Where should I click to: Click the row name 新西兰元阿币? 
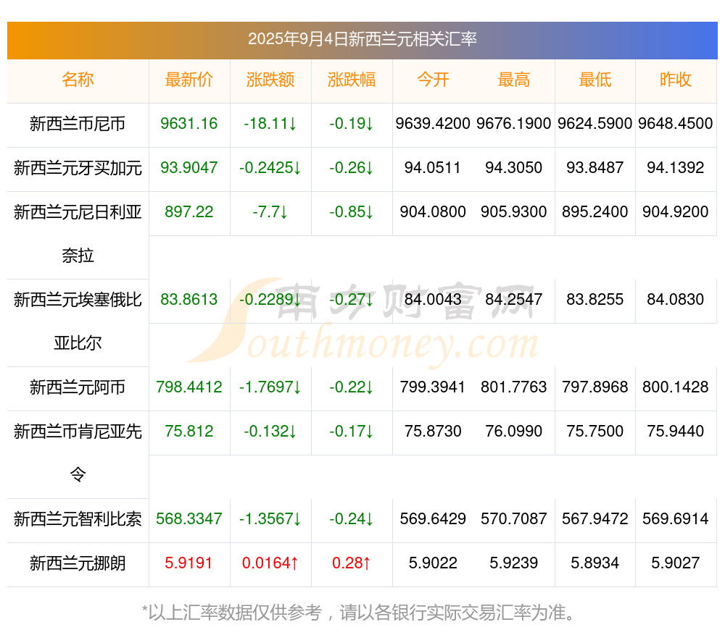point(78,387)
